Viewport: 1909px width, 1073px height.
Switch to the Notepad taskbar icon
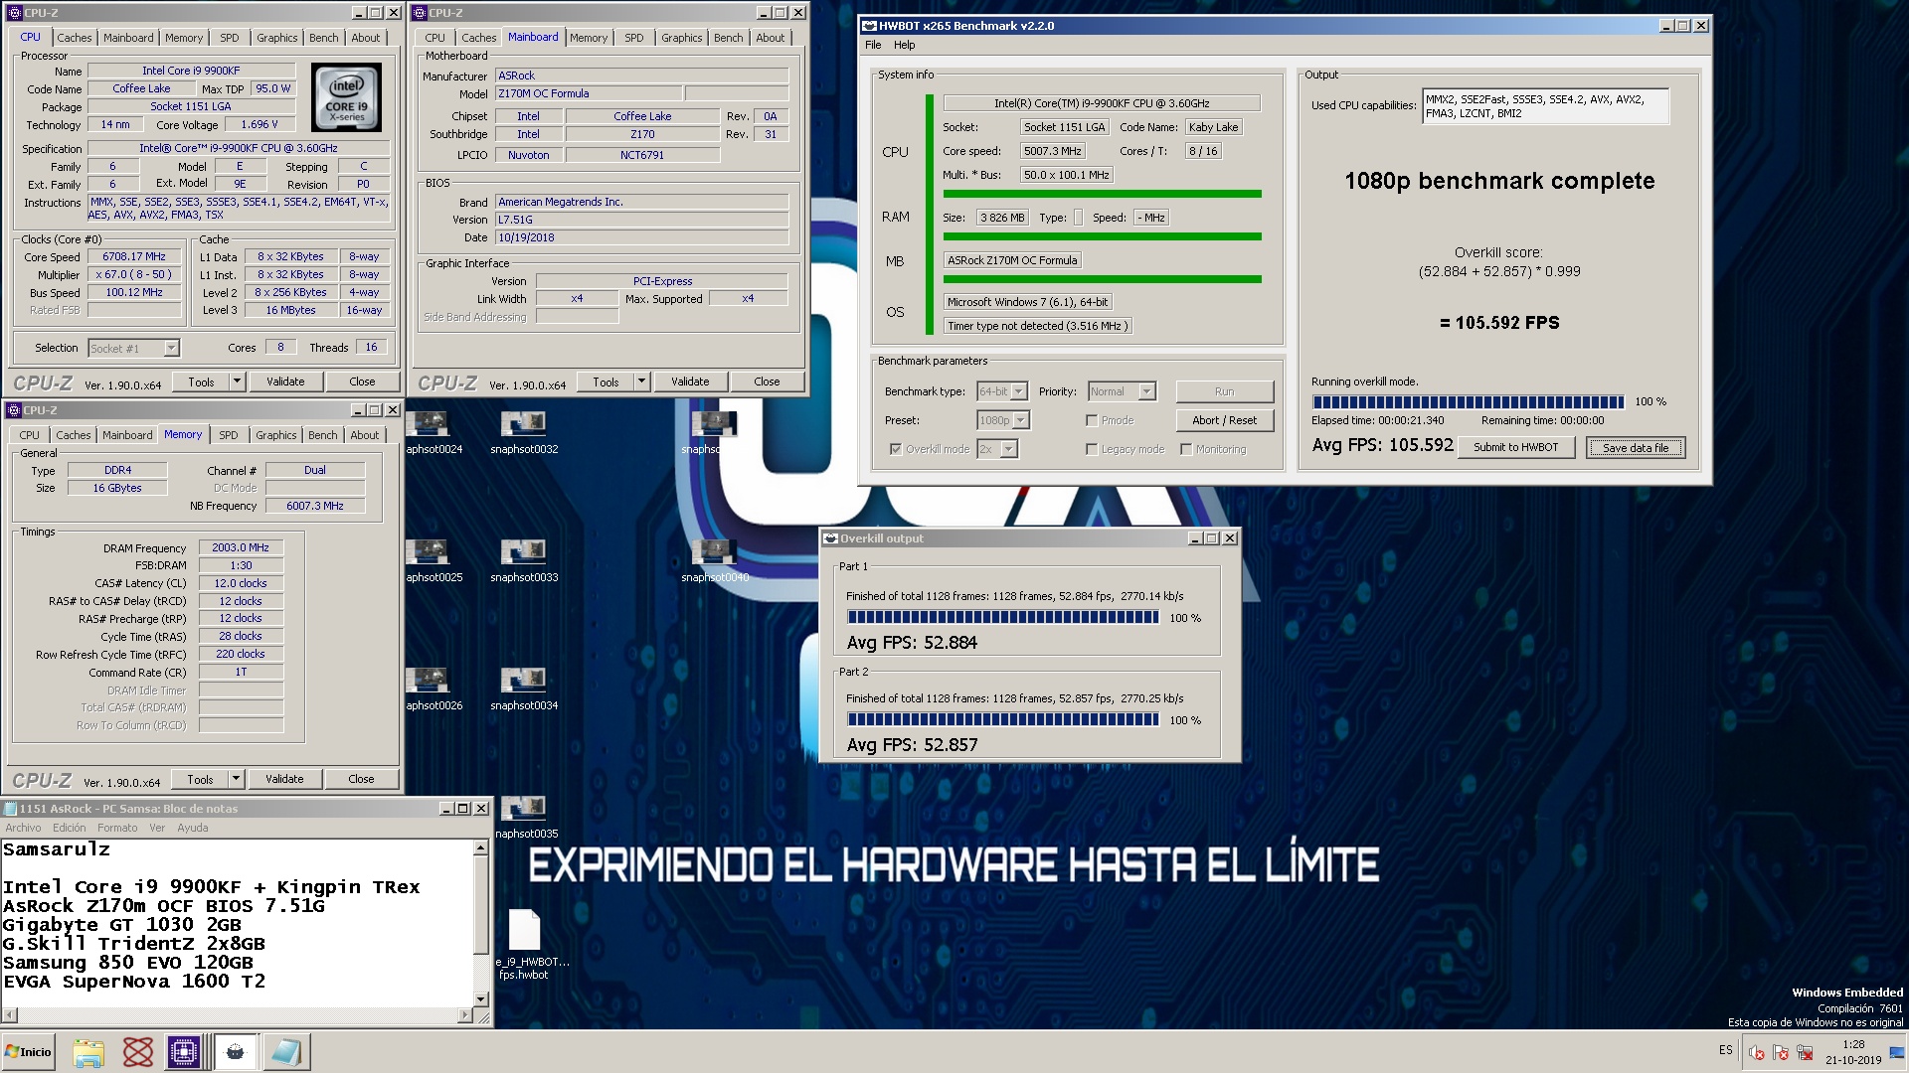tap(286, 1052)
